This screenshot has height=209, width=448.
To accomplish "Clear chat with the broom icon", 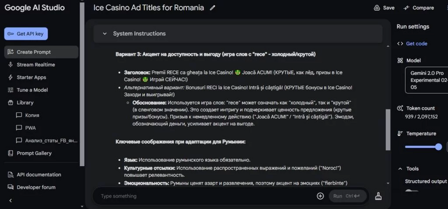I will click(378, 196).
